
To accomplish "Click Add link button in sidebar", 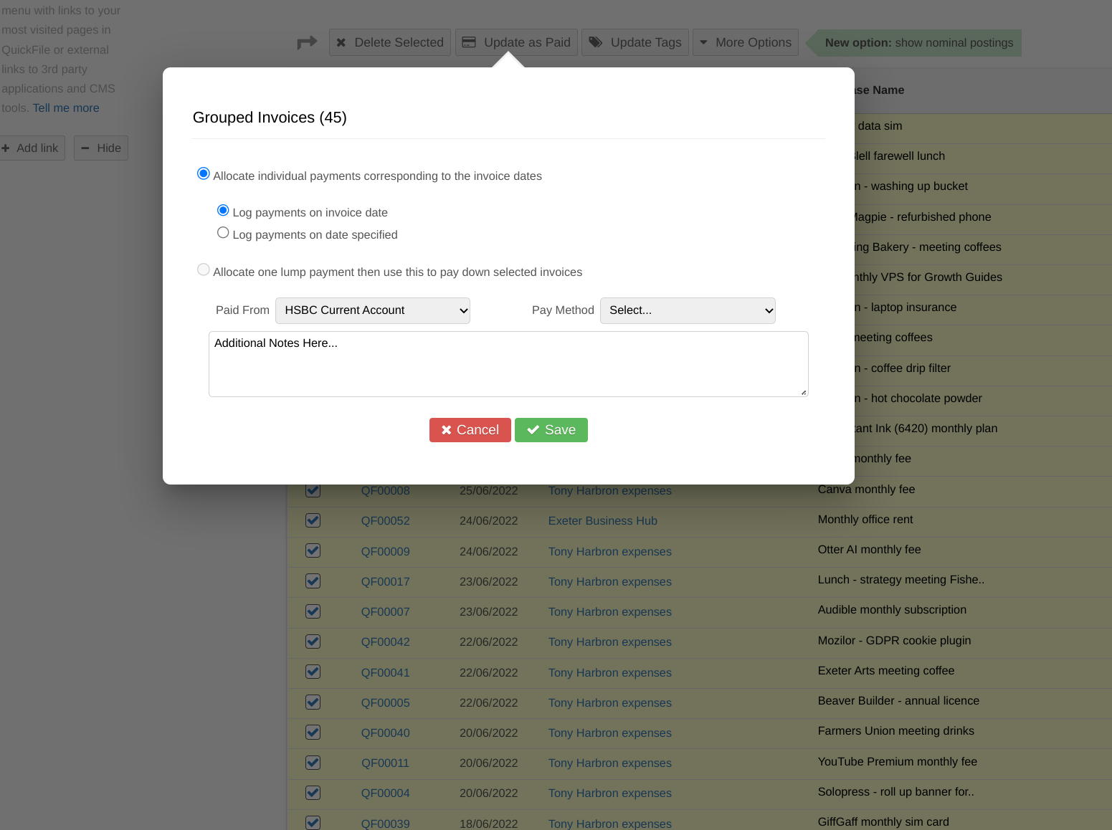I will coord(31,148).
